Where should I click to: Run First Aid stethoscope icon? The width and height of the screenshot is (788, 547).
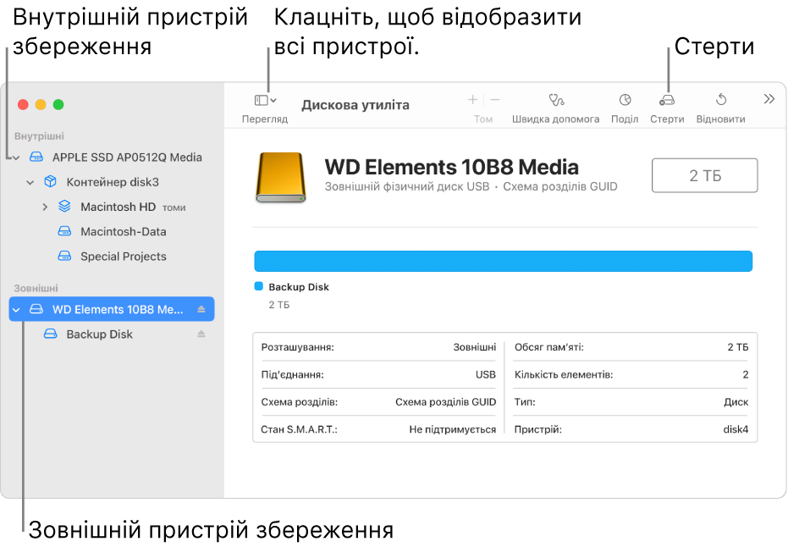(x=556, y=100)
